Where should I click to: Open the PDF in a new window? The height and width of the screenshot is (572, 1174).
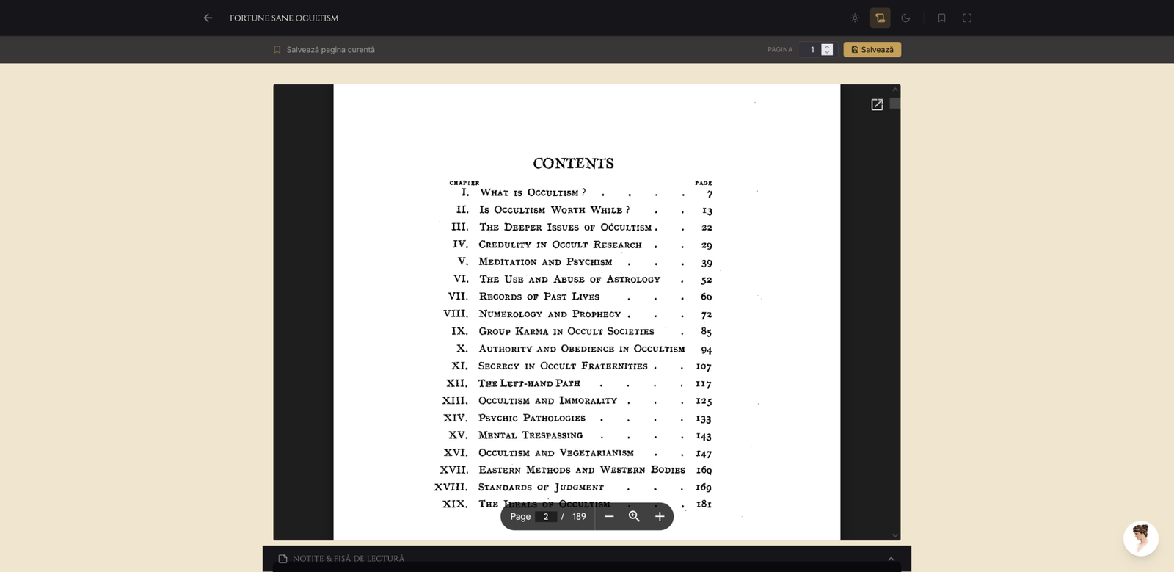pyautogui.click(x=877, y=105)
